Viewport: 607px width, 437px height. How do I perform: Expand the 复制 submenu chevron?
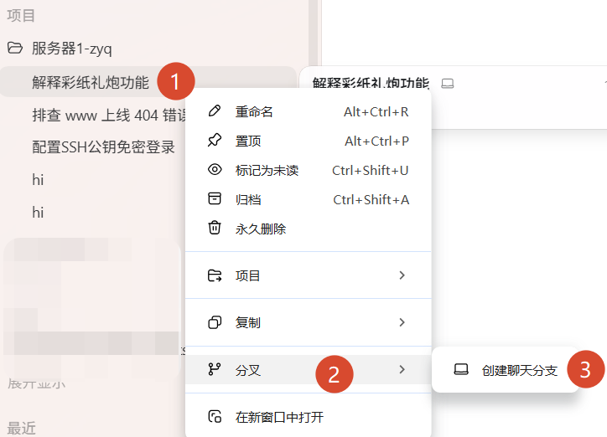point(402,322)
